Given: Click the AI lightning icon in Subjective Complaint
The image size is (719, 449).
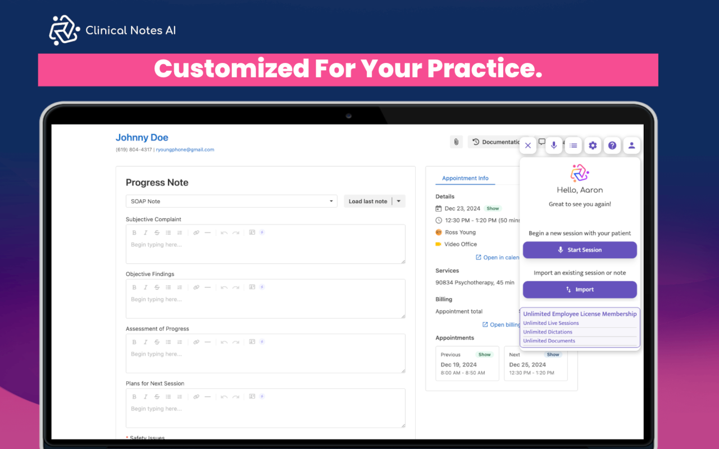Looking at the screenshot, I should pyautogui.click(x=262, y=232).
